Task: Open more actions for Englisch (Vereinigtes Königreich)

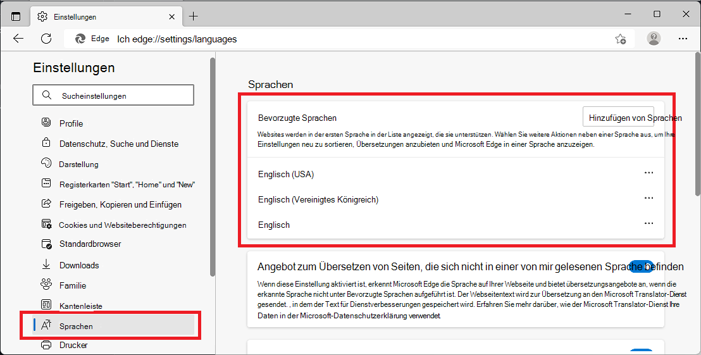Action: (x=648, y=197)
